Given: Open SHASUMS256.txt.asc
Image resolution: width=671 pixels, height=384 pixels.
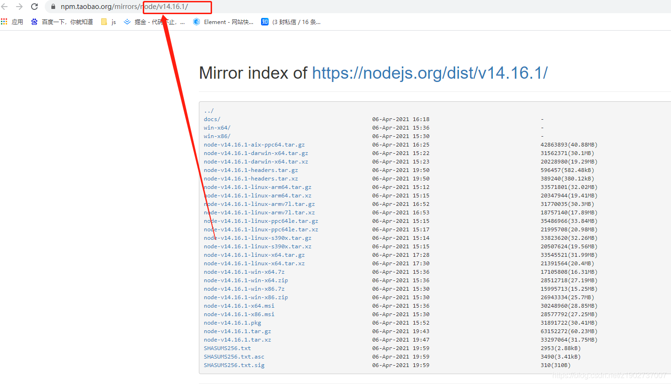Looking at the screenshot, I should click(x=234, y=357).
